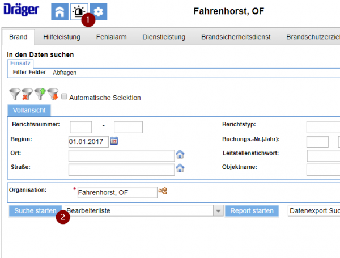The height and width of the screenshot is (258, 340).
Task: Click the house icon beside Straße field
Action: pyautogui.click(x=180, y=168)
